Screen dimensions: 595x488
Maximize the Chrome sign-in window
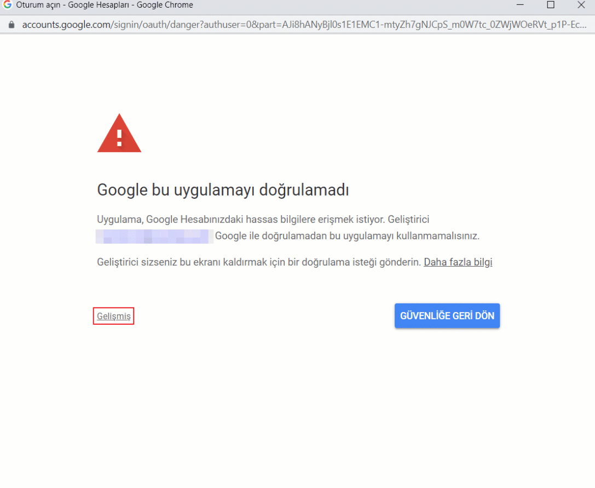click(551, 5)
